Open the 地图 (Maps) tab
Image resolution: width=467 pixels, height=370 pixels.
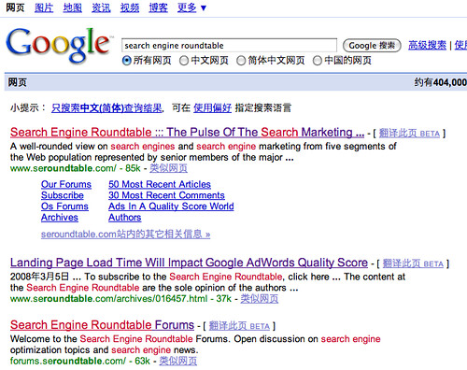pos(73,7)
